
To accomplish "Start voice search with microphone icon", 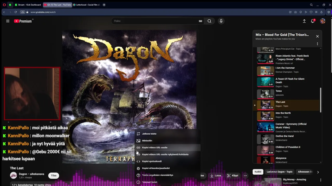I will [221, 21].
